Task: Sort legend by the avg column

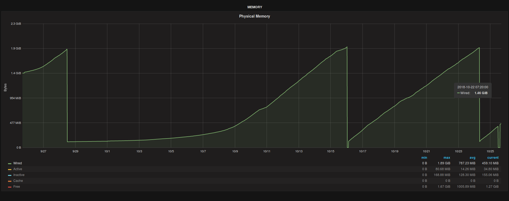Action: 472,158
